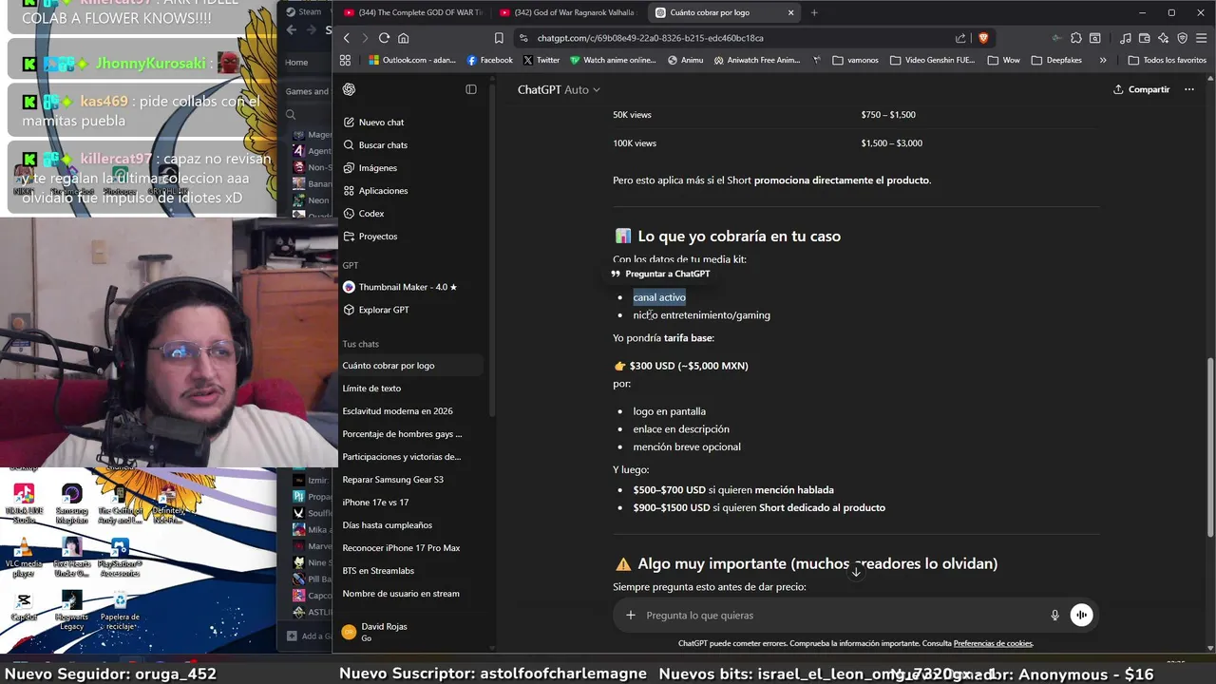
Task: Click the scroll-to-bottom arrow button
Action: (x=856, y=572)
